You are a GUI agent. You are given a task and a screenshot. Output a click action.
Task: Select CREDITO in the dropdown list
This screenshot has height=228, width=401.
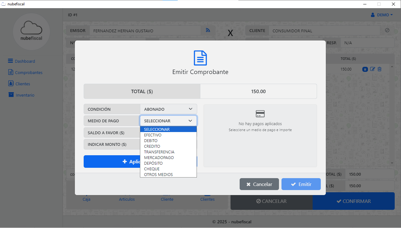(x=152, y=146)
